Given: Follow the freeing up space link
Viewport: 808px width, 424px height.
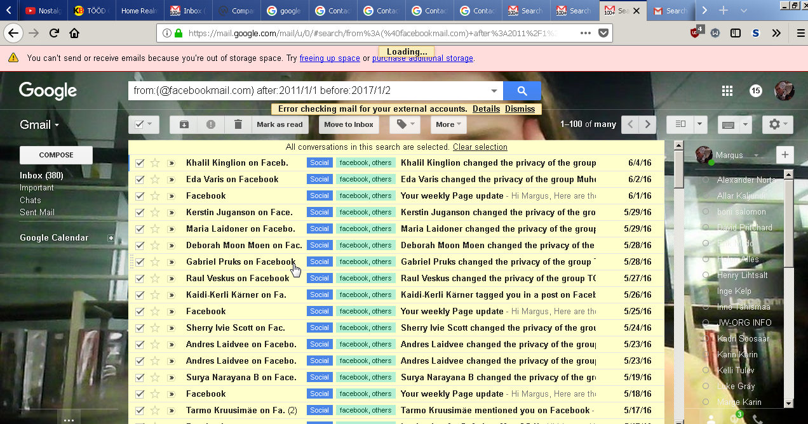Looking at the screenshot, I should click(x=330, y=58).
